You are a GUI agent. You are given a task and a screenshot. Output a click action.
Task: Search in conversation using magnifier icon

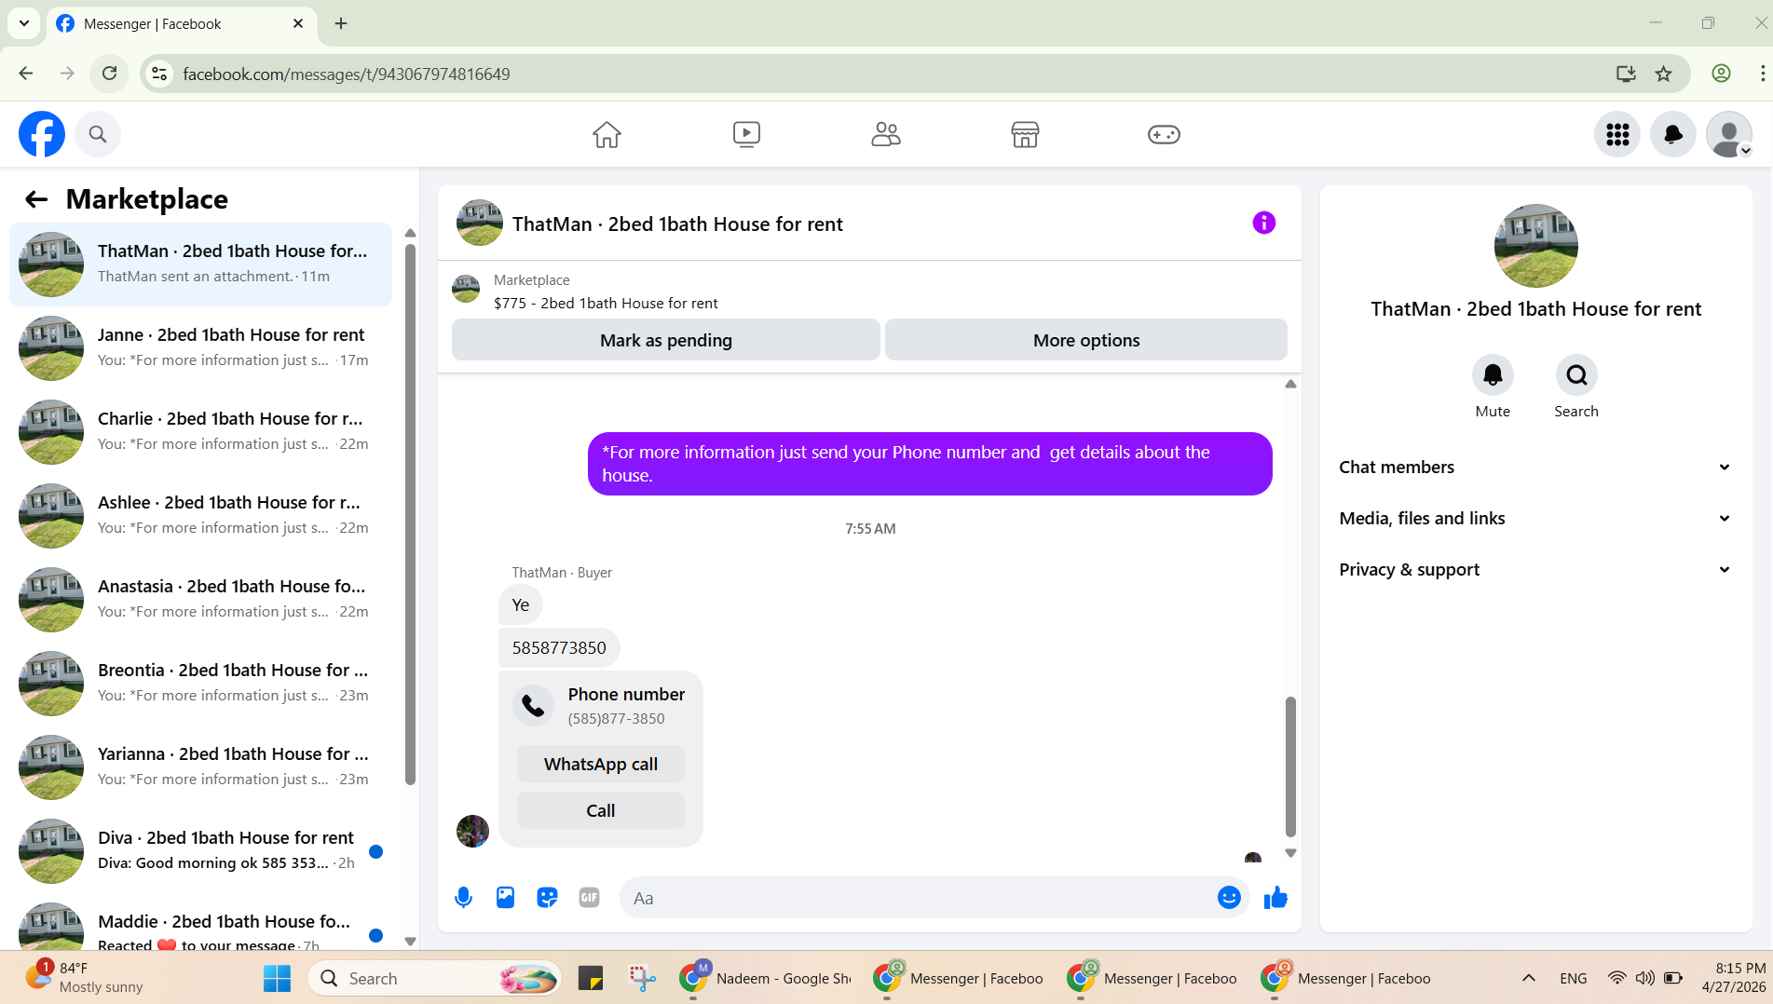click(x=1576, y=374)
